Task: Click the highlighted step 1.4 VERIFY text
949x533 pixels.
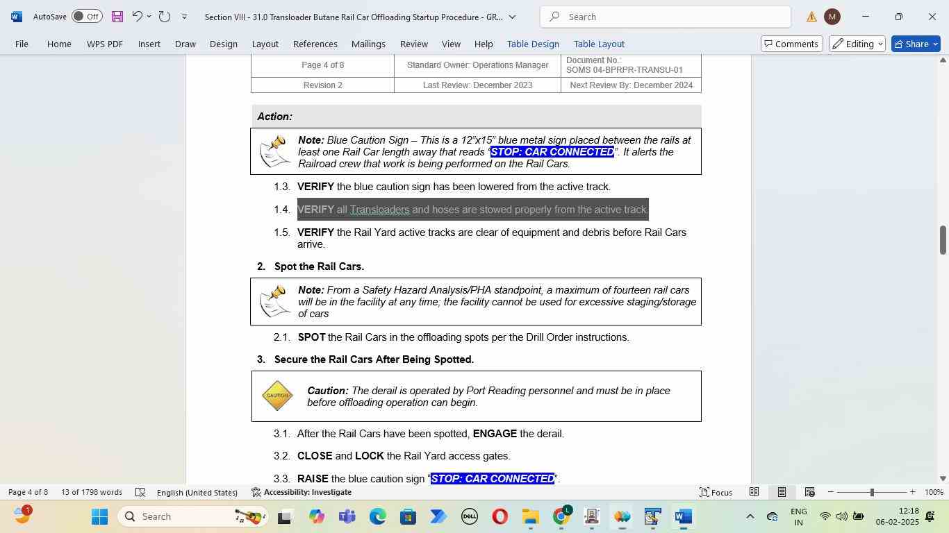Action: pos(472,210)
